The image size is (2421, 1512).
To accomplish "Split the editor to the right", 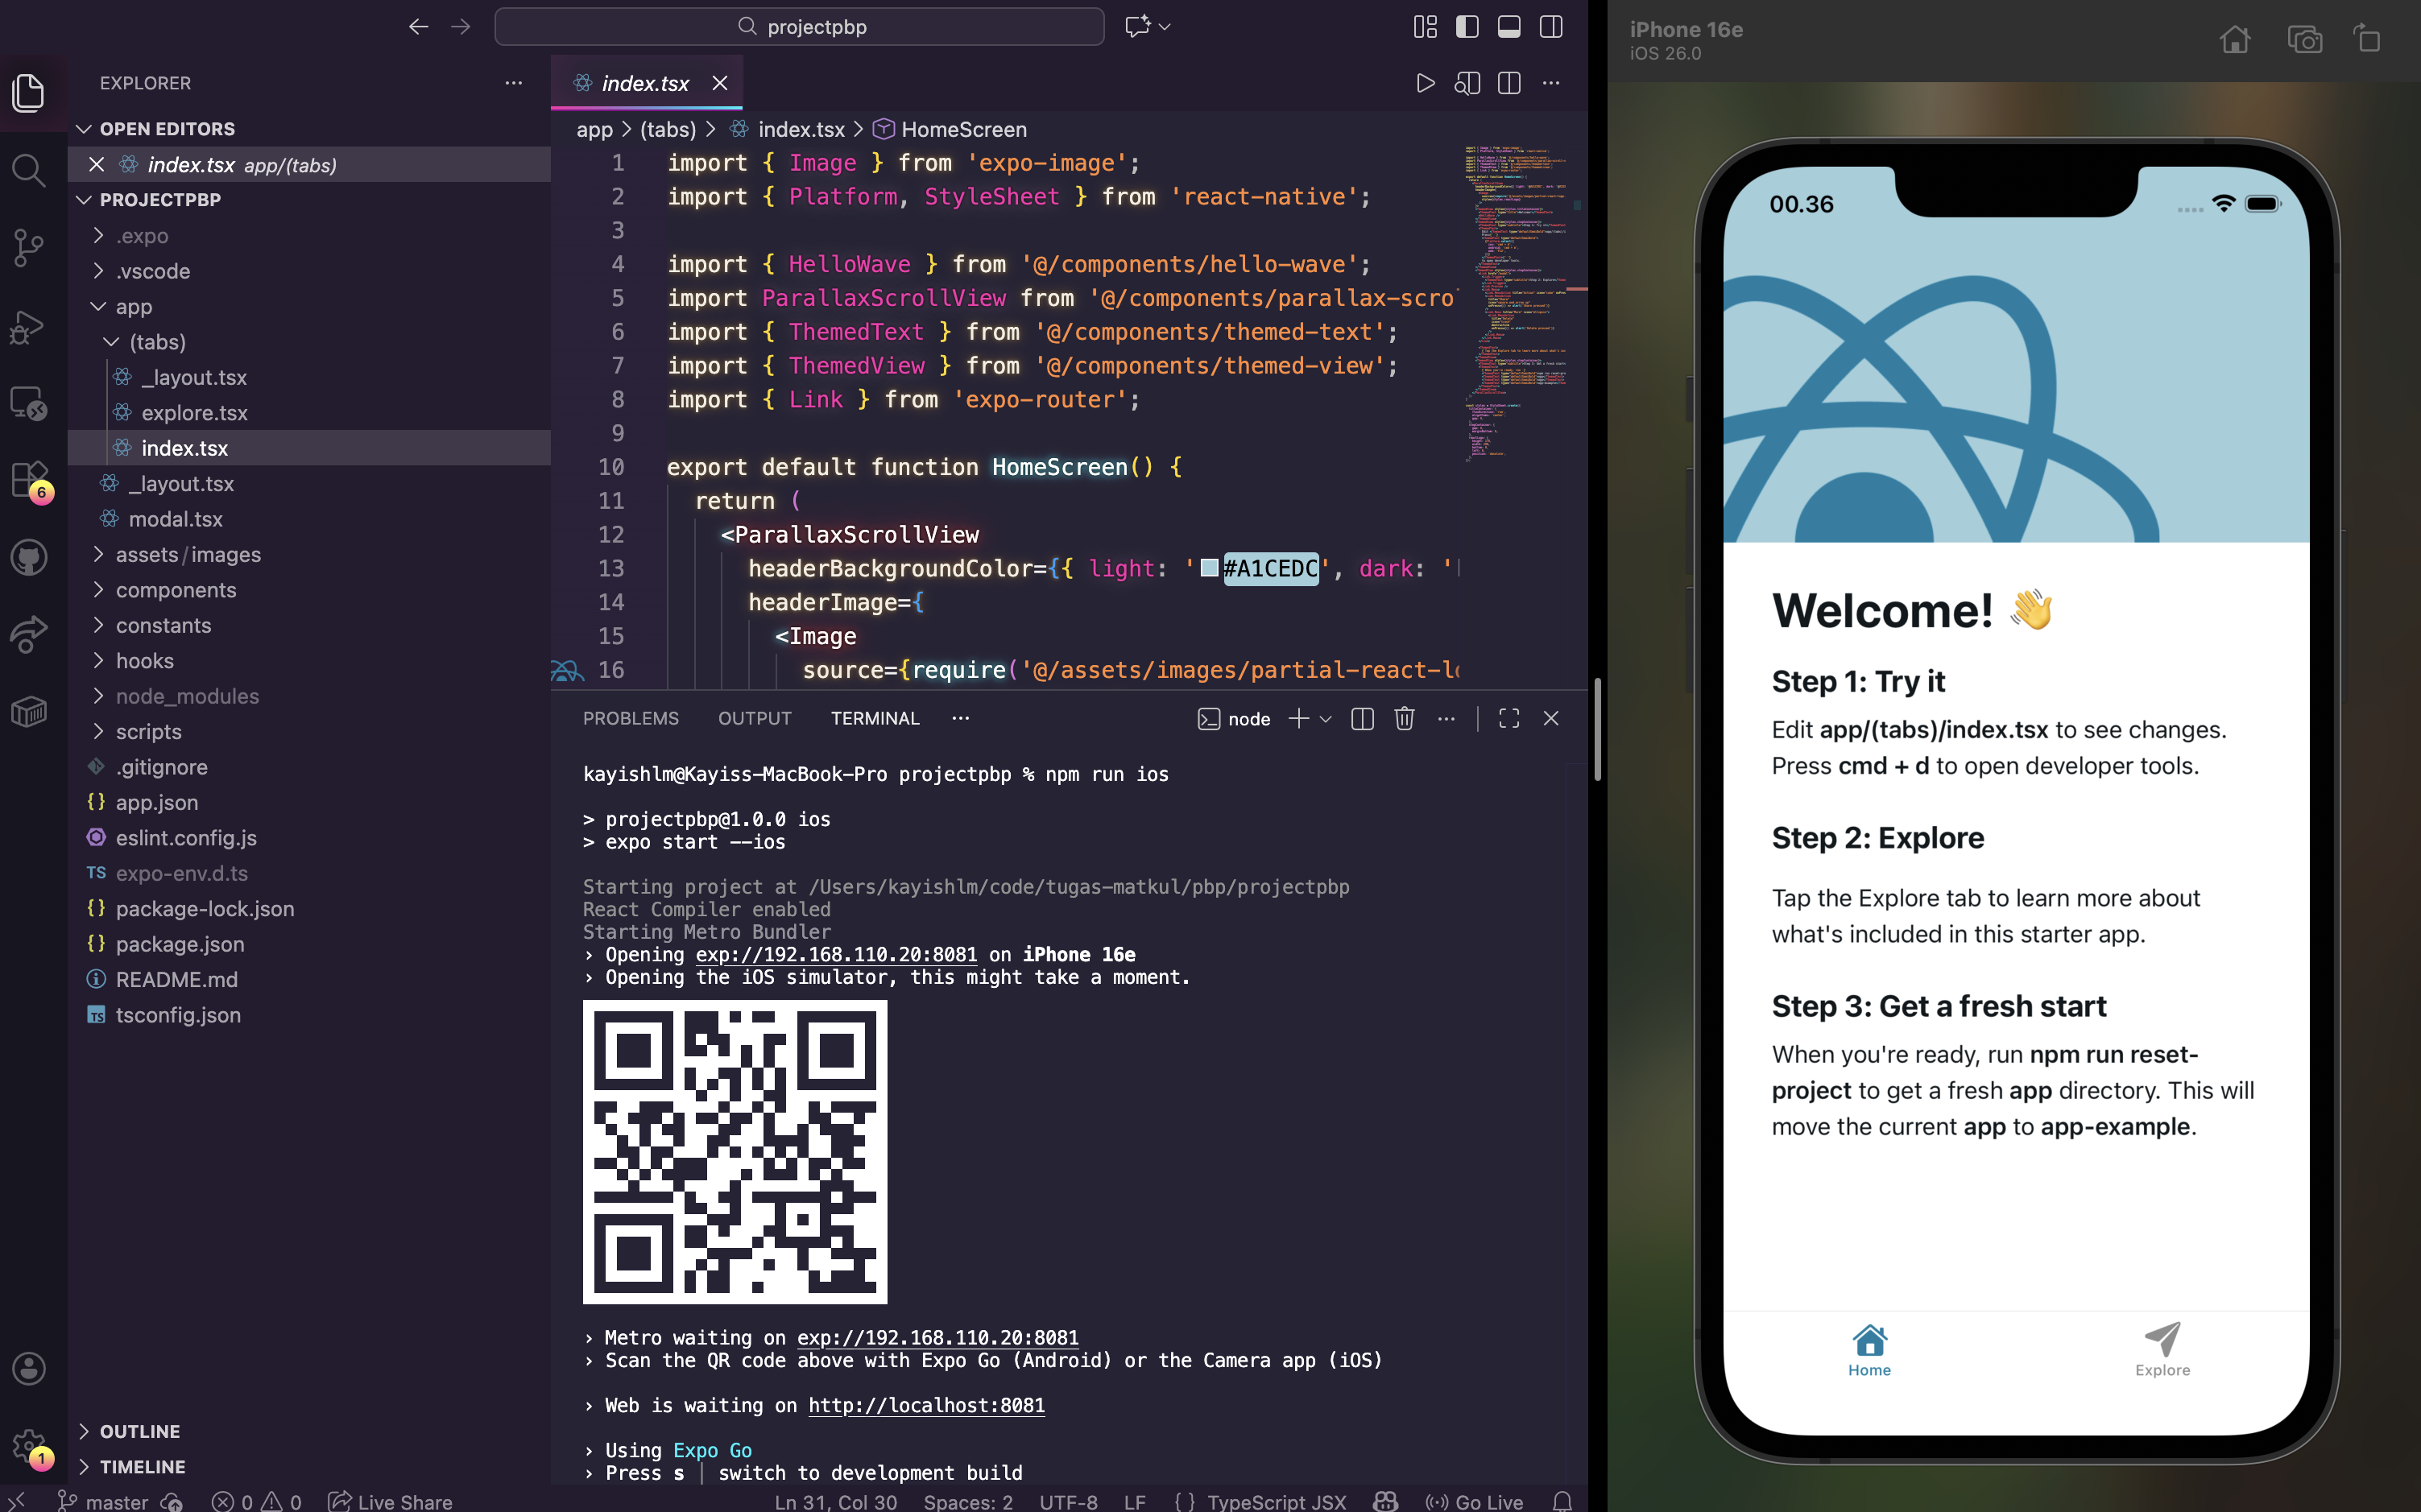I will pyautogui.click(x=1508, y=83).
